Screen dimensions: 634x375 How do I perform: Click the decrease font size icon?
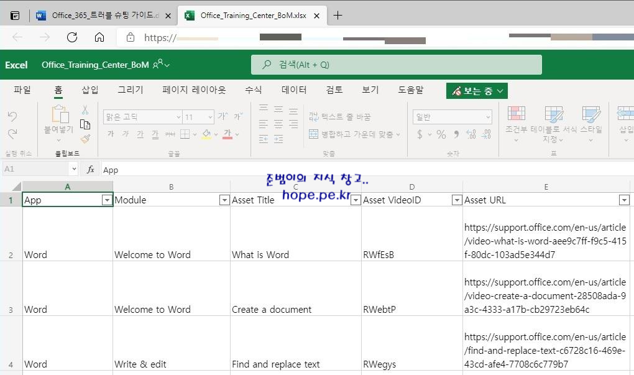pos(238,116)
